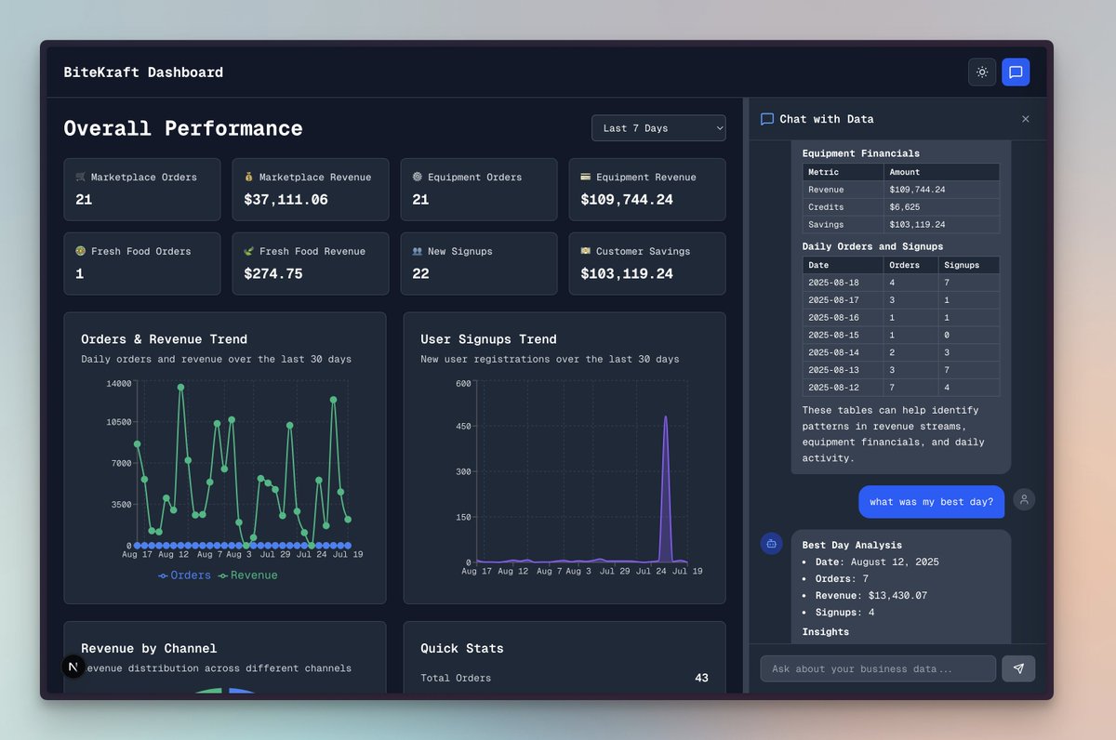Open the chat with the blue chat bubble icon
The image size is (1116, 740).
[1016, 72]
